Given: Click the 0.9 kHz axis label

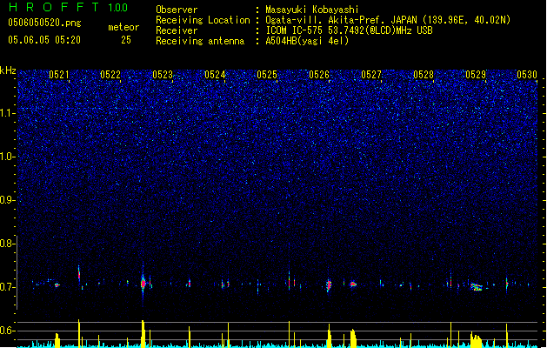Looking at the screenshot, I should (7, 200).
